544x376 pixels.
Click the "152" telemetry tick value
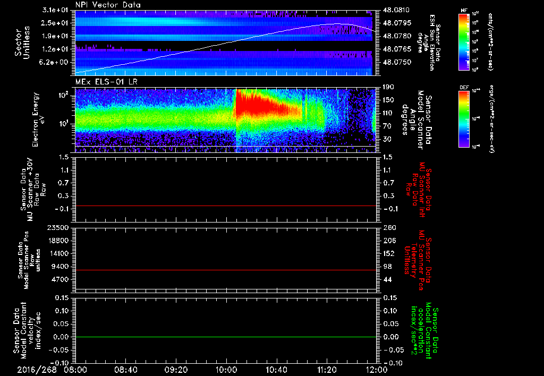(x=389, y=253)
